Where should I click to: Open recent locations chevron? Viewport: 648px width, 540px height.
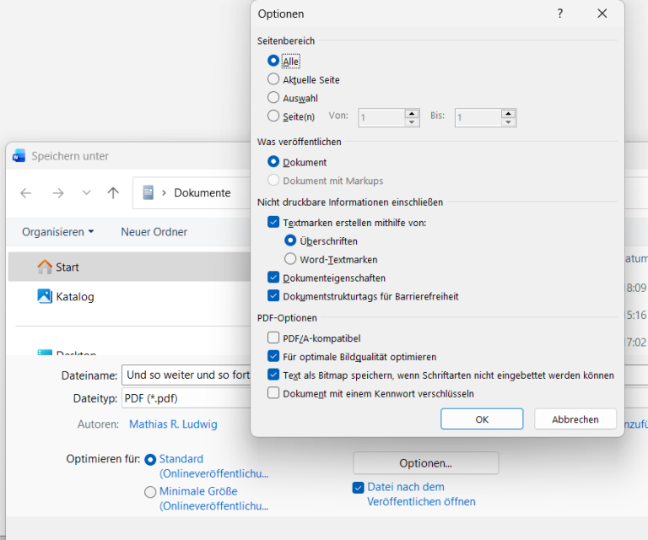(x=86, y=192)
